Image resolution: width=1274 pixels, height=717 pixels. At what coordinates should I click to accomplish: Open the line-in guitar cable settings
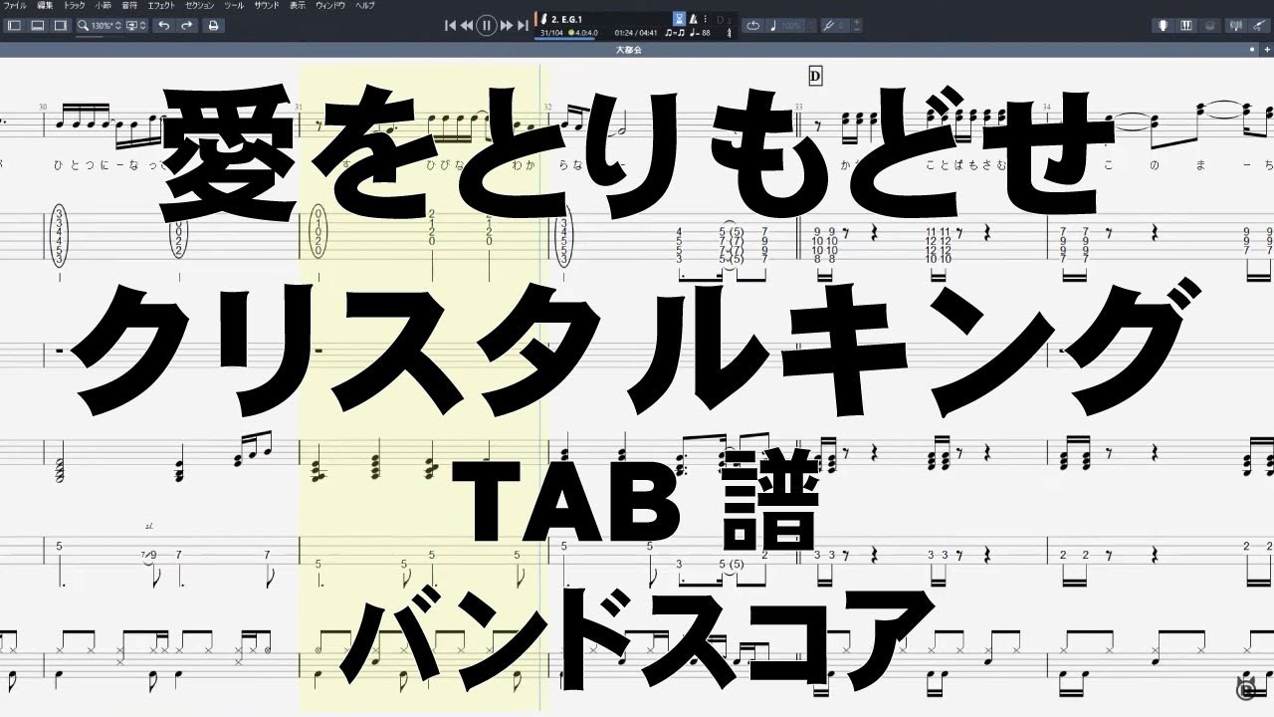click(x=1260, y=26)
